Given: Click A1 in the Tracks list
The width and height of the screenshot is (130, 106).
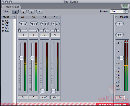Looking at the screenshot, I should (x=6, y=22).
